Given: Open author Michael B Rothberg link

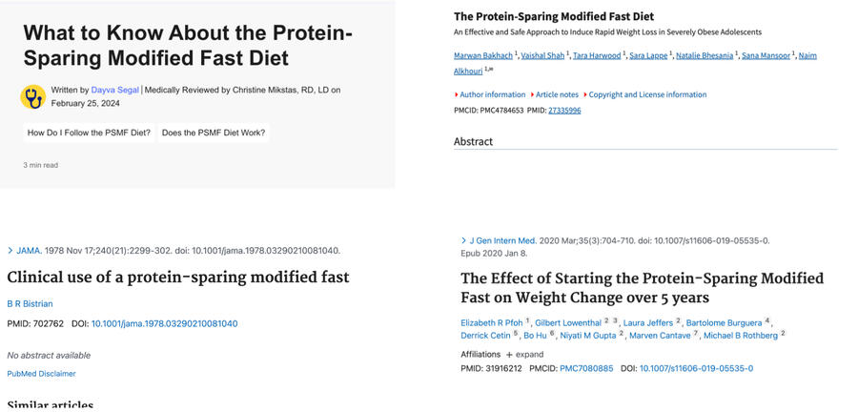Looking at the screenshot, I should [741, 335].
